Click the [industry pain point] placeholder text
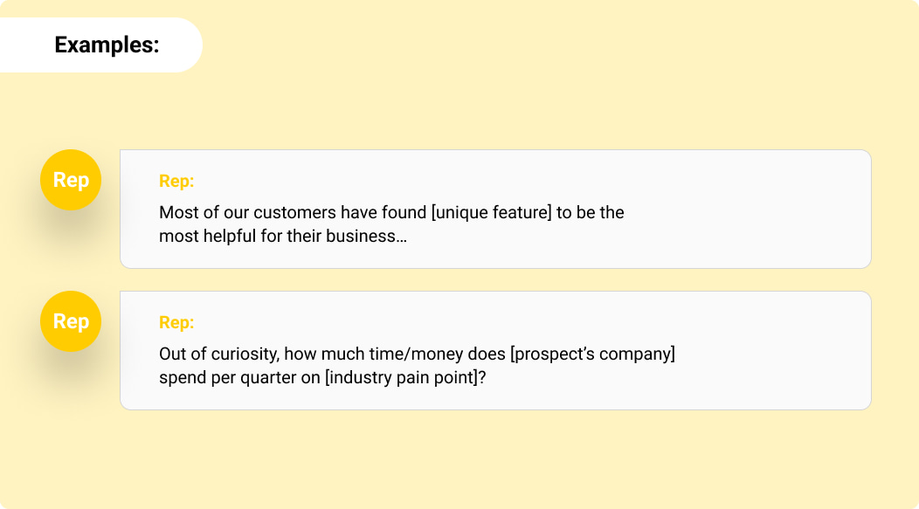 [400, 379]
